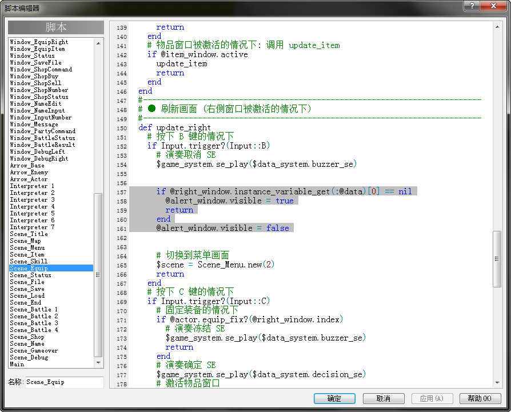The image size is (511, 412).
Task: Click the code editor vertical scrollbar thumb
Action: pos(497,259)
